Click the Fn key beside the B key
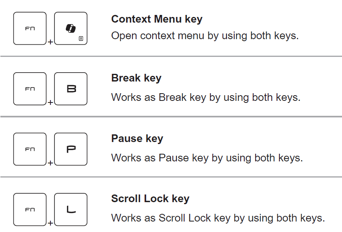 (x=30, y=89)
